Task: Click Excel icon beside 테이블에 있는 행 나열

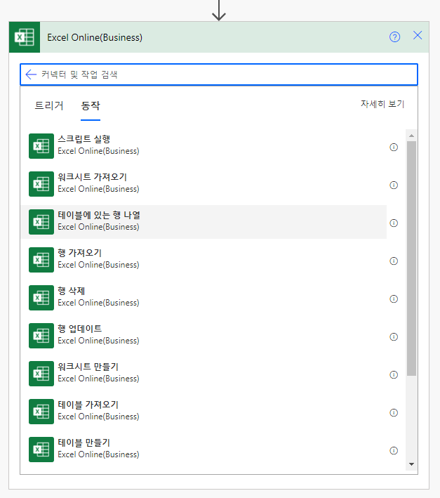Action: (x=41, y=222)
